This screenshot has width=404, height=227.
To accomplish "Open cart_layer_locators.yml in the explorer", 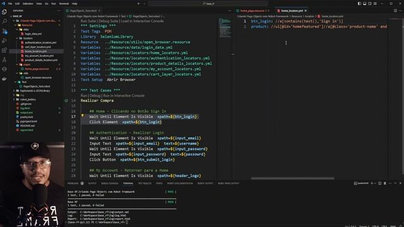I will (38, 47).
